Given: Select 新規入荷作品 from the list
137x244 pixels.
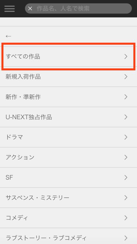Looking at the screenshot, I should 68,77.
